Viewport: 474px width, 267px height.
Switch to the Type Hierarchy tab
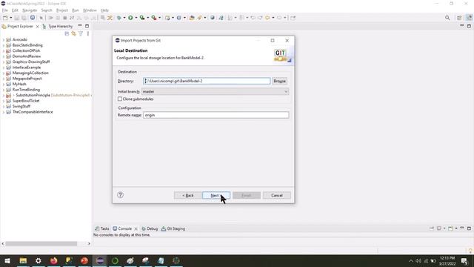pyautogui.click(x=58, y=27)
